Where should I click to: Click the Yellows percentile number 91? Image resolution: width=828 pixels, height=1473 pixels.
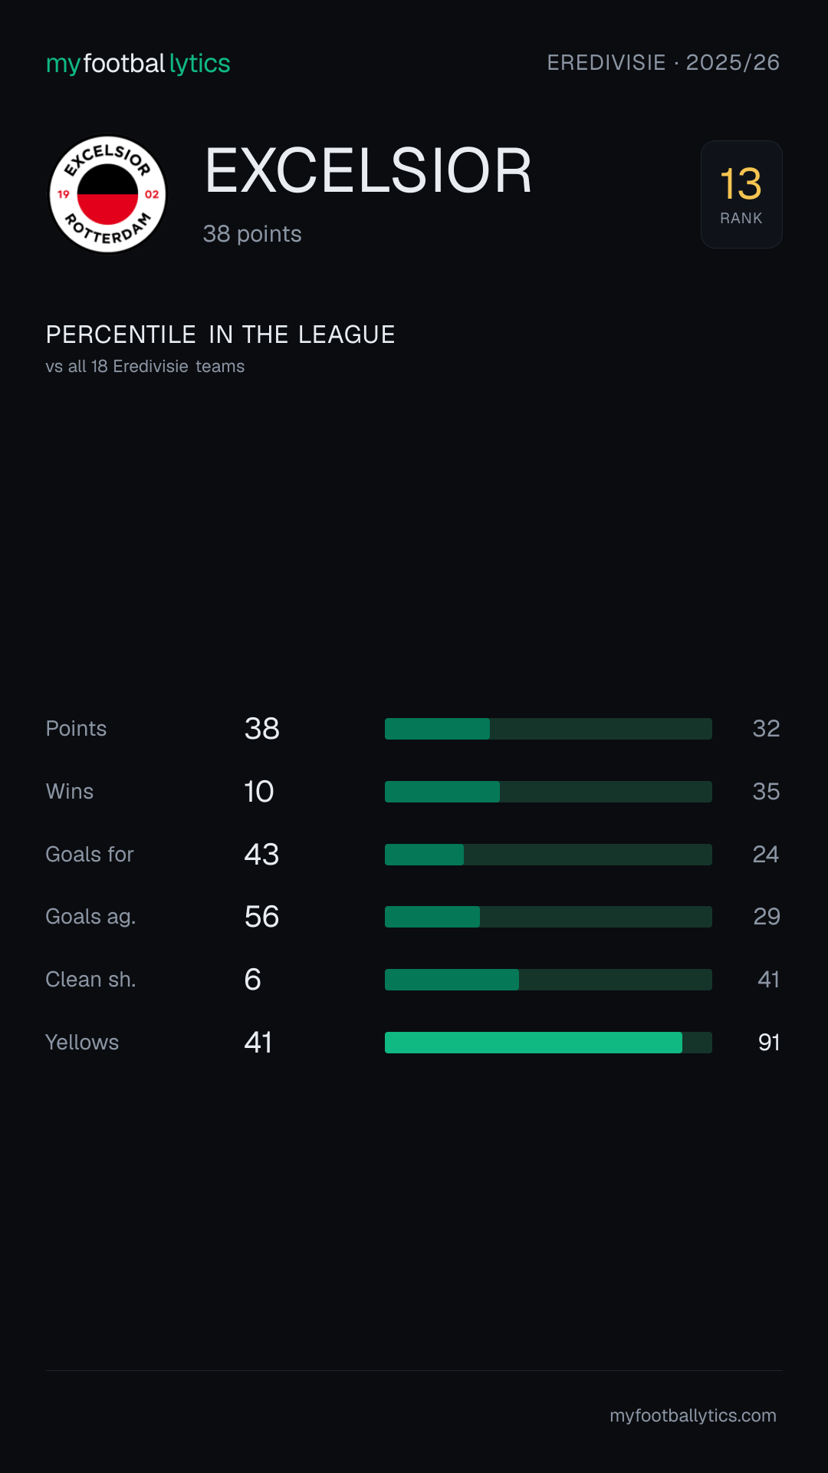pyautogui.click(x=768, y=1043)
